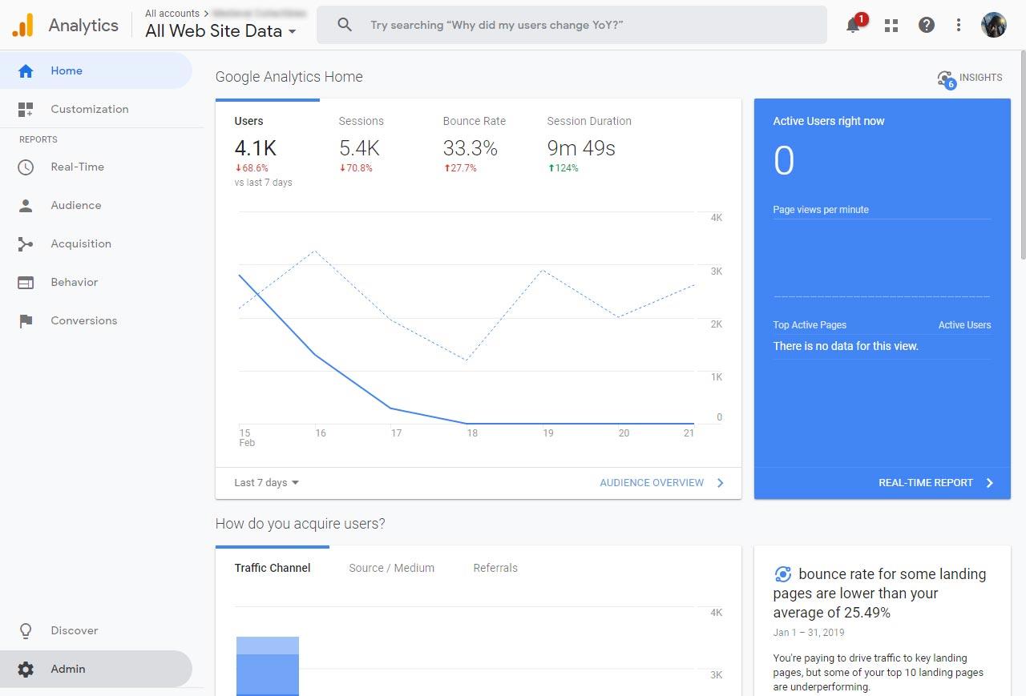Select the Bounce Rate metric tab

click(475, 144)
